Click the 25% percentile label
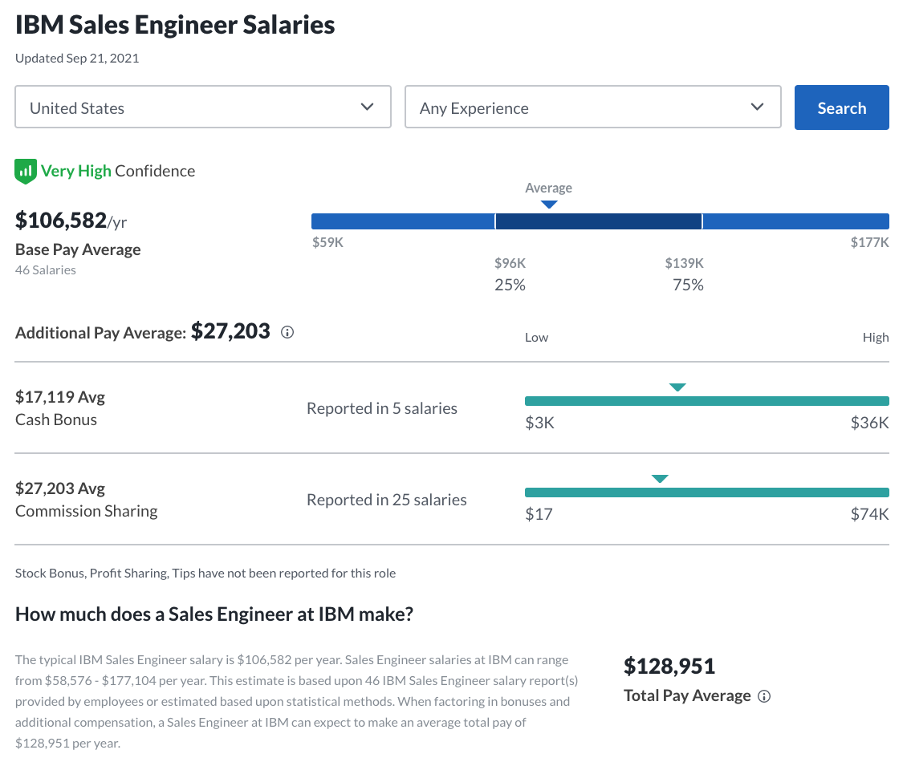This screenshot has height=762, width=907. coord(510,285)
